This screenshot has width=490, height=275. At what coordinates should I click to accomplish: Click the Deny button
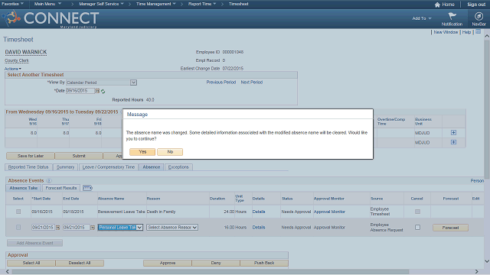pos(216,263)
